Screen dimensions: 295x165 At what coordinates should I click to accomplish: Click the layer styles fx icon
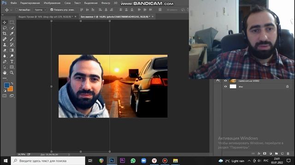[x=259, y=154]
